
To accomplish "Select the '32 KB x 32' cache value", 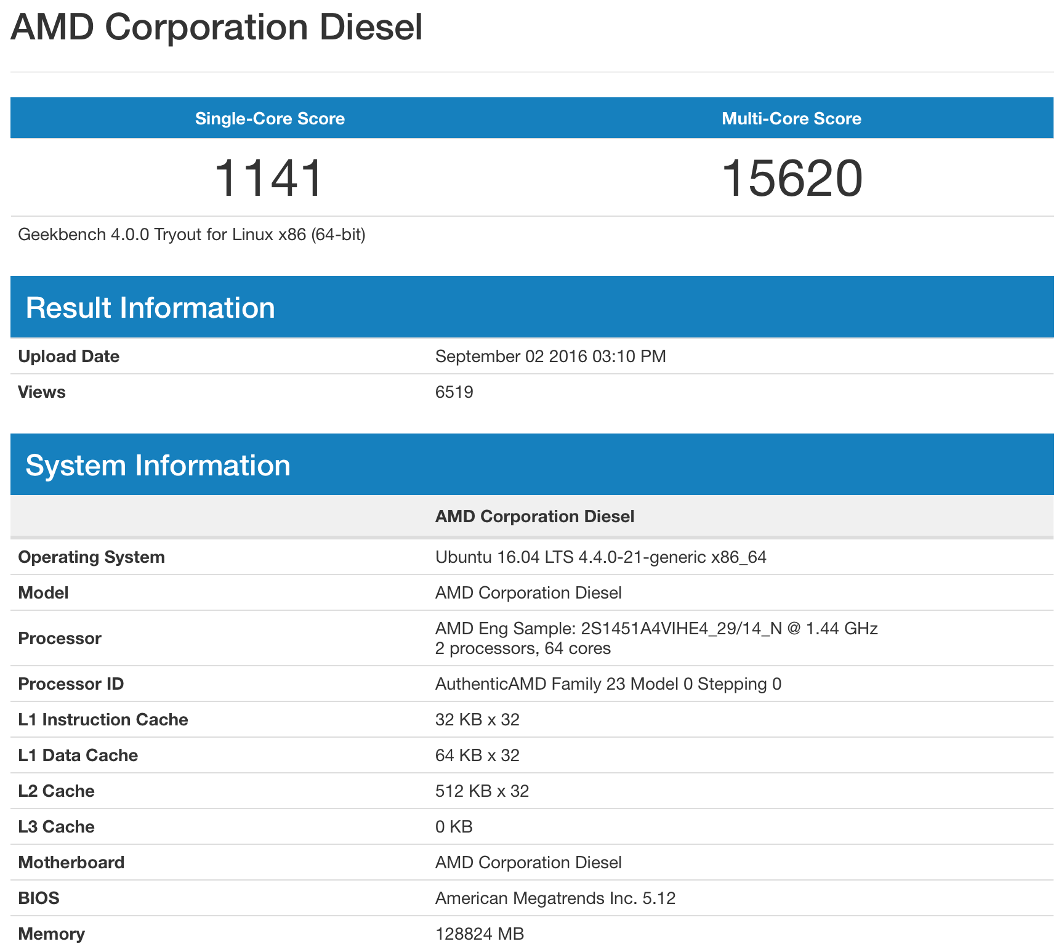I will click(x=477, y=720).
